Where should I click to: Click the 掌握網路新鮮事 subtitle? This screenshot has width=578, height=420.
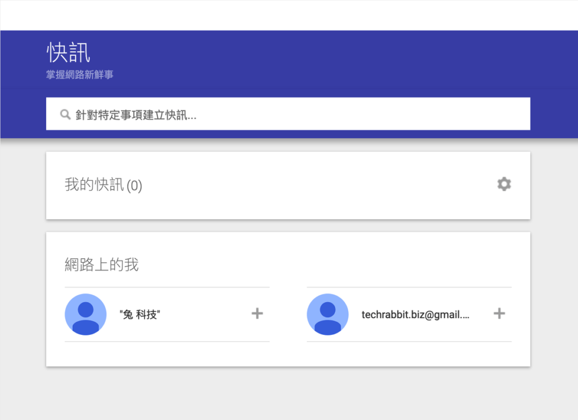tap(80, 75)
